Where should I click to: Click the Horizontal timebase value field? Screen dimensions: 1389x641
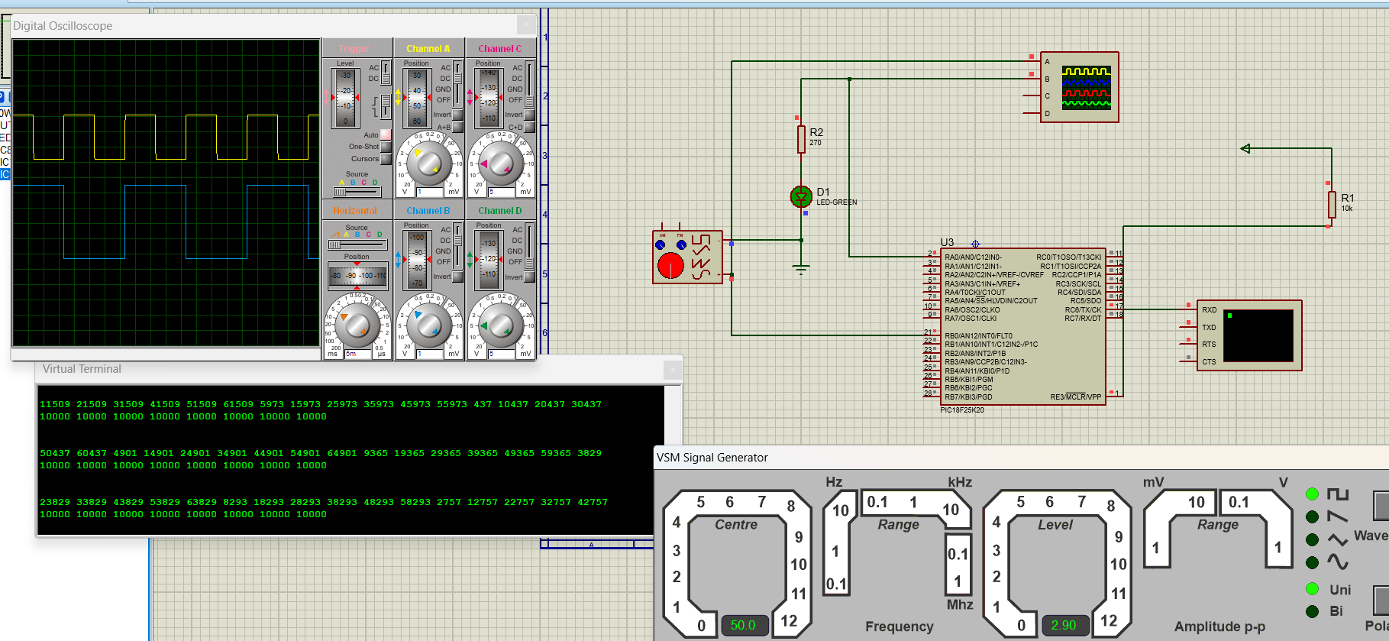357,354
